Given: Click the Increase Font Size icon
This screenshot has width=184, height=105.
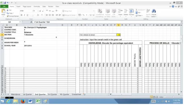Looking at the screenshot, I should coord(40,11).
